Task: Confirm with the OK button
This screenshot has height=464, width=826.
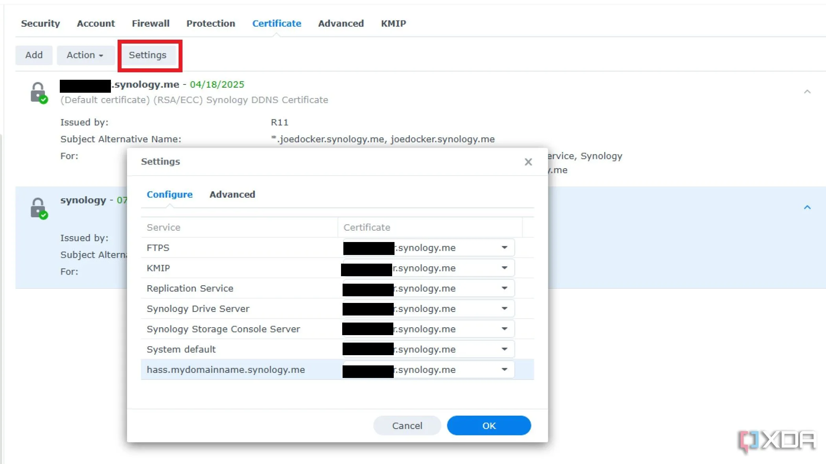Action: pyautogui.click(x=489, y=425)
